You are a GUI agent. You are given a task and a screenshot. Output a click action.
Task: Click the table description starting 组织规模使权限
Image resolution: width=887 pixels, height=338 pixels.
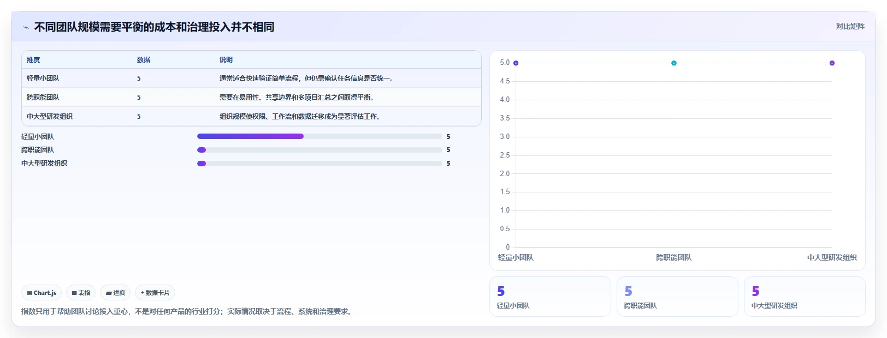(300, 117)
